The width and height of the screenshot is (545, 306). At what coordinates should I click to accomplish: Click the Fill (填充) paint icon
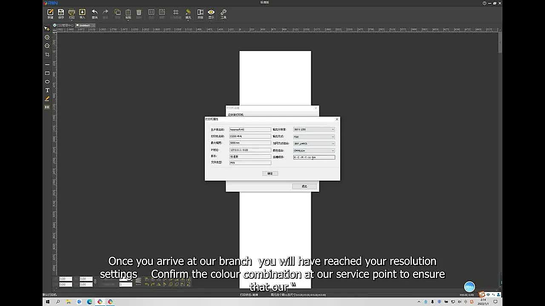[188, 14]
